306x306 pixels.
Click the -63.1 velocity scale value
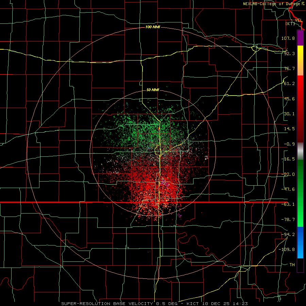click(288, 204)
